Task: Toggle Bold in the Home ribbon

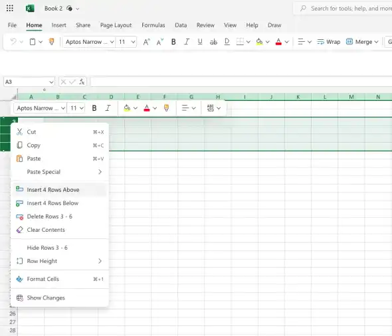Action: (173, 42)
